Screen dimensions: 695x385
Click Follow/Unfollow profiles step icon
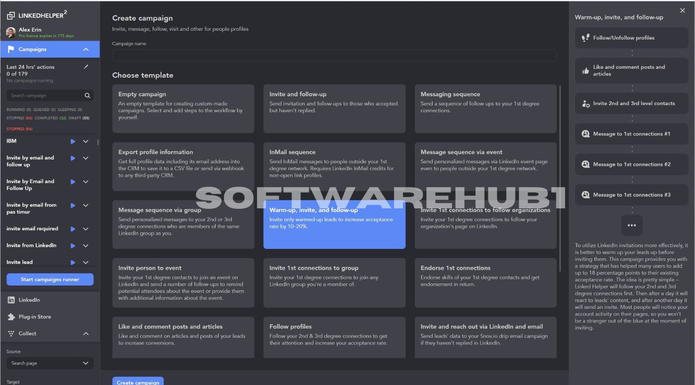coord(586,38)
